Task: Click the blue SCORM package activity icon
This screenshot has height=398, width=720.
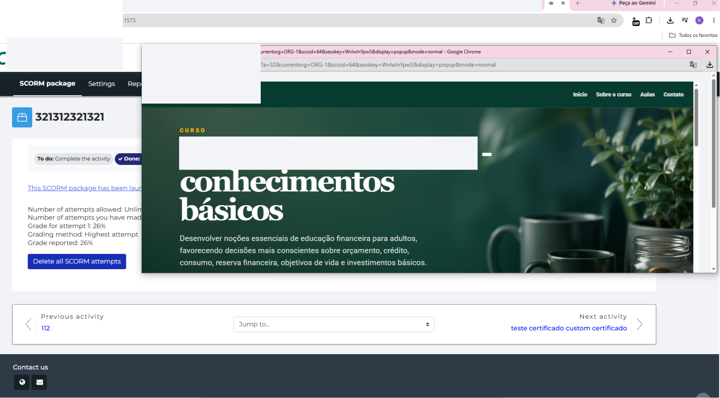Action: 22,118
